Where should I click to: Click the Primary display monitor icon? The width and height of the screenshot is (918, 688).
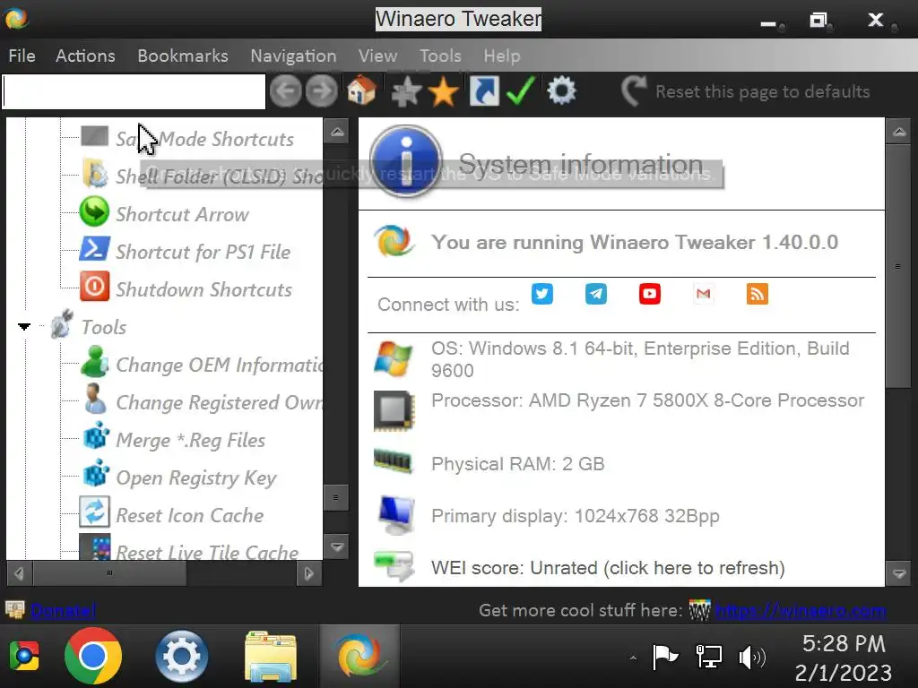tap(396, 514)
